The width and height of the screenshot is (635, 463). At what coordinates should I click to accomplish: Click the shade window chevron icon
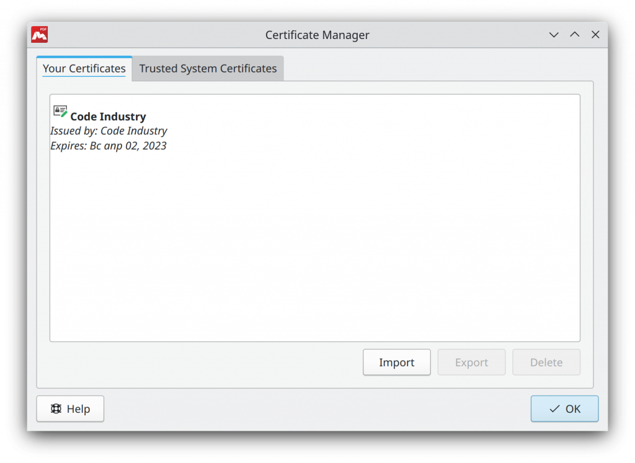[x=553, y=35]
